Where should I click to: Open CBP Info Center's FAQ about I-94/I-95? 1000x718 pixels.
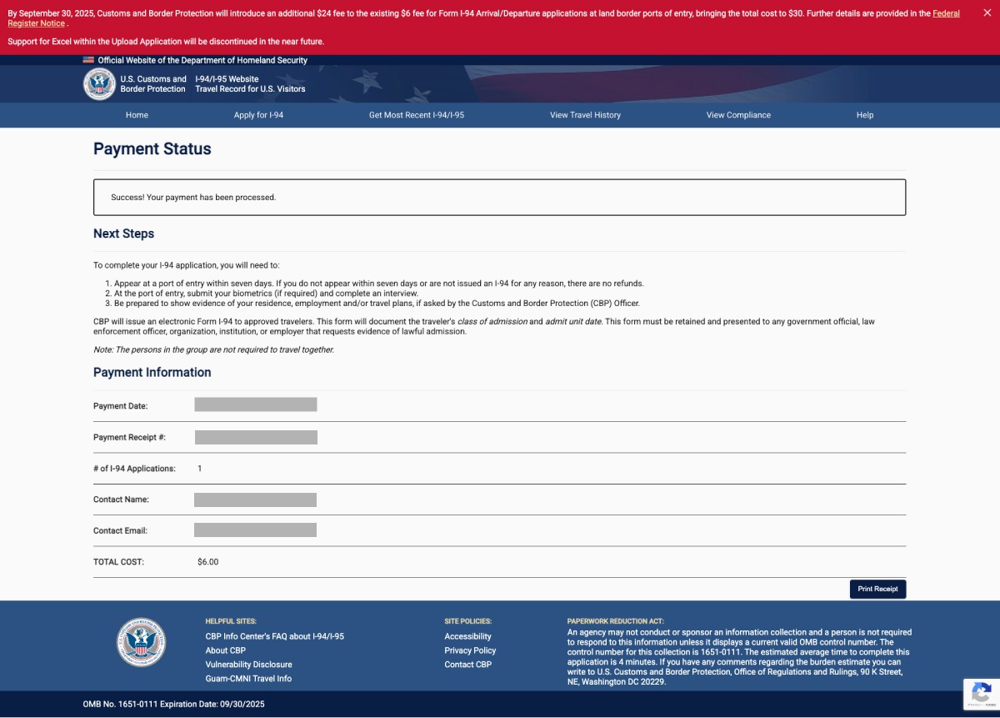tap(274, 636)
